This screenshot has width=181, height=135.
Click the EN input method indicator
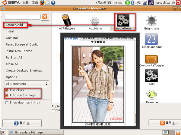[151, 3]
